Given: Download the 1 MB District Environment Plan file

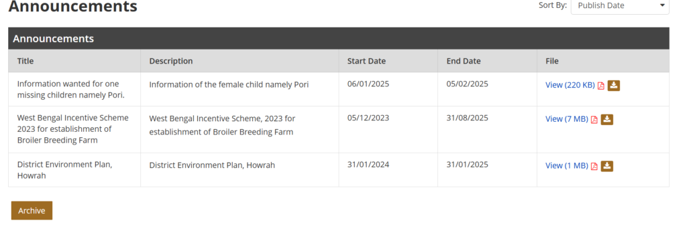Looking at the screenshot, I should coord(606,165).
